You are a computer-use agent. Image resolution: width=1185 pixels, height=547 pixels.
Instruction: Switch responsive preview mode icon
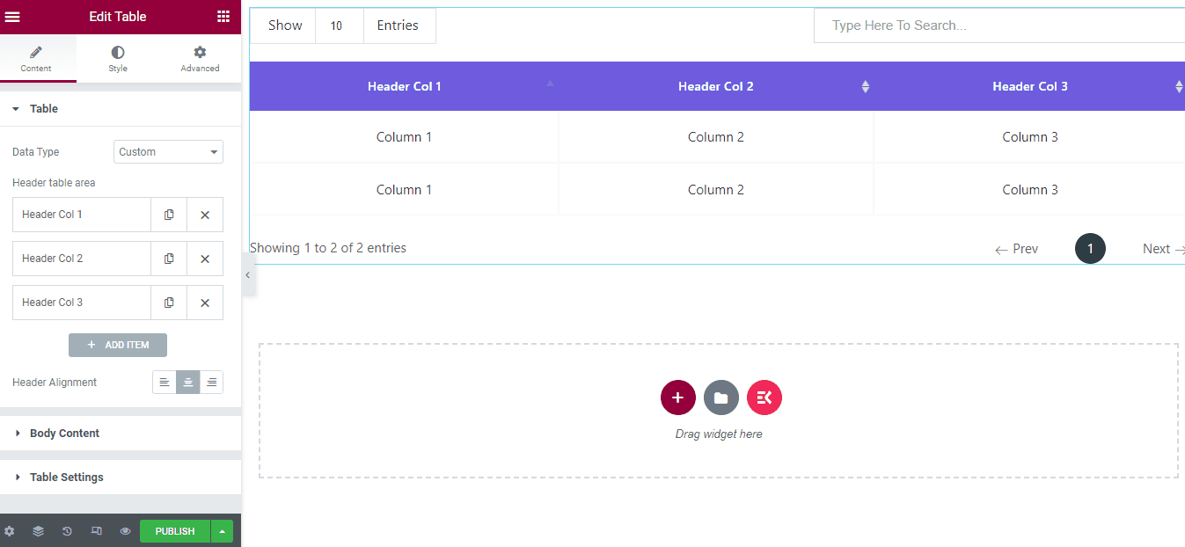96,530
